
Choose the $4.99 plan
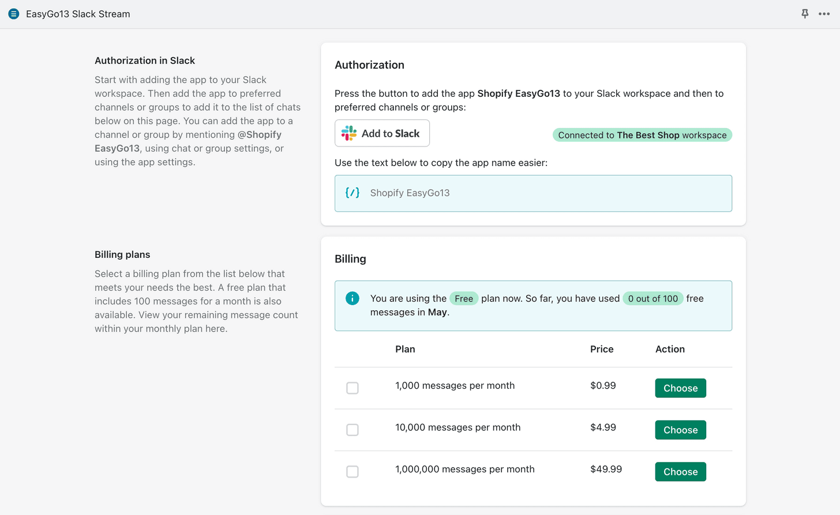(680, 430)
